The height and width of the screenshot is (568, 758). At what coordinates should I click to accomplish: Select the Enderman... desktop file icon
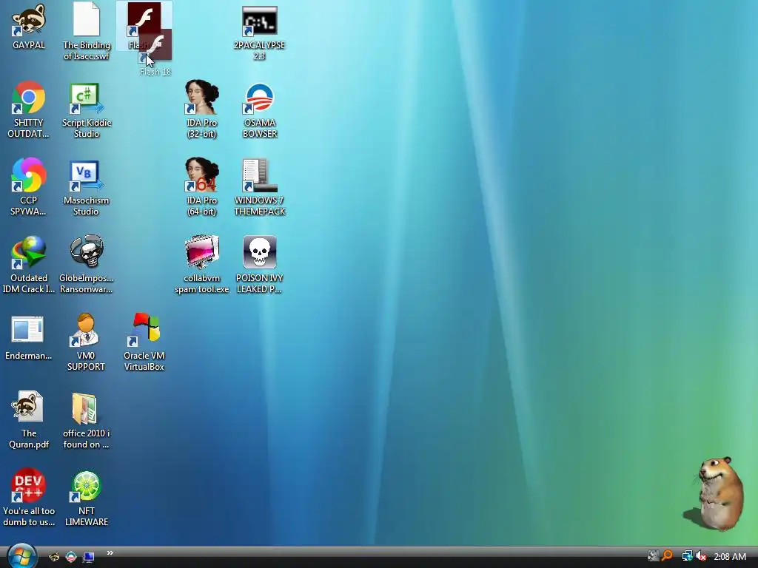click(x=29, y=337)
